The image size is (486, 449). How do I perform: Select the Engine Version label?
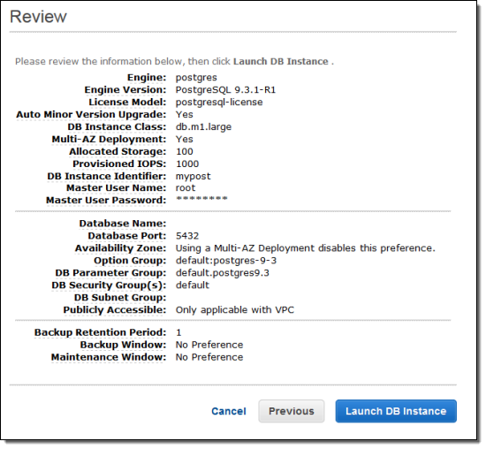[x=125, y=89]
